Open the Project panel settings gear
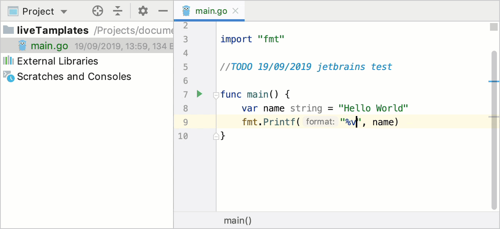 (143, 11)
